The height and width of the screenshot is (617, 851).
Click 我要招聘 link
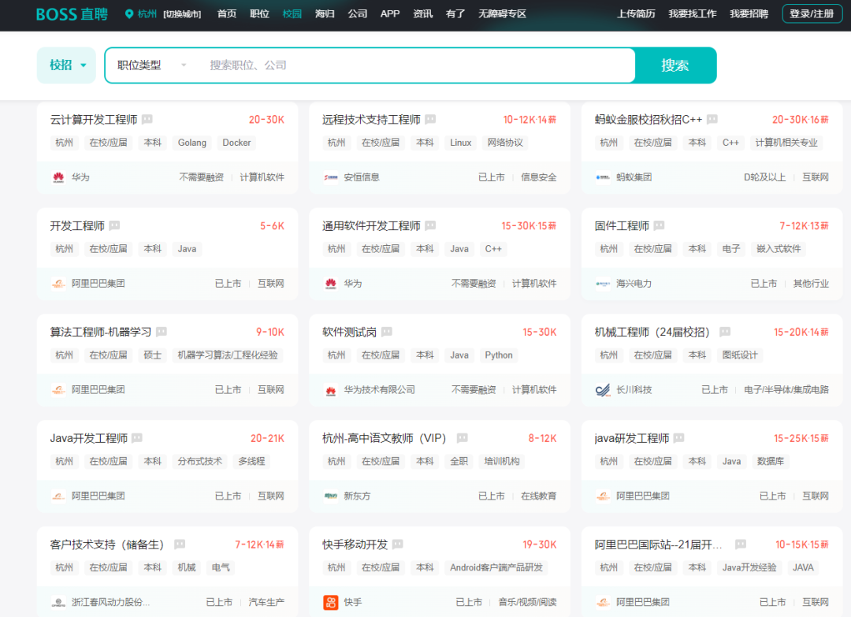(749, 14)
